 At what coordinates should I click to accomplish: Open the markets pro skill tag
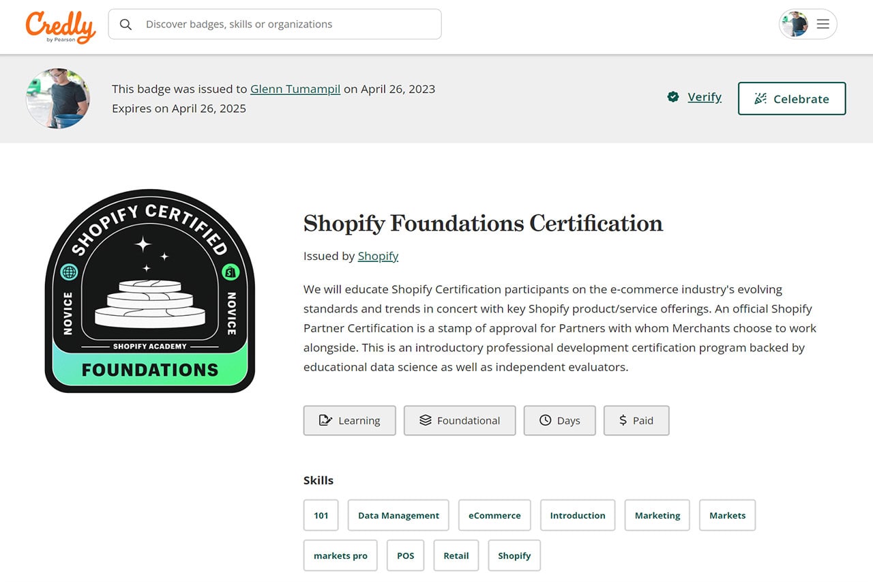click(340, 555)
